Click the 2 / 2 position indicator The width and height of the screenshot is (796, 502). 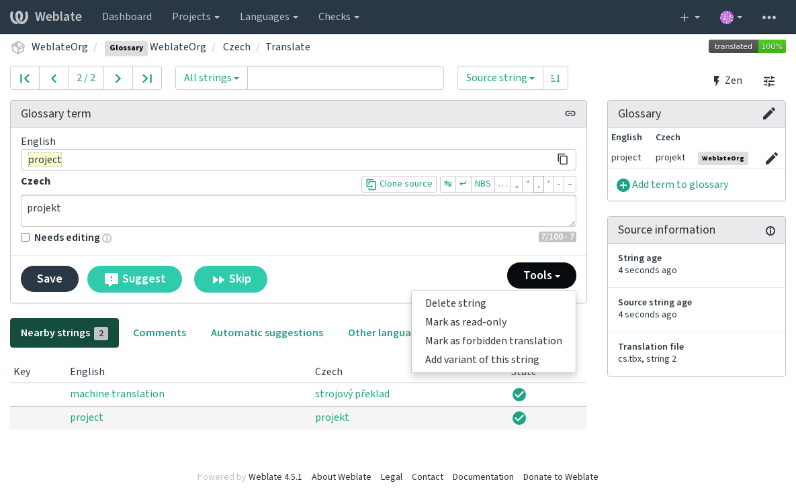tap(86, 78)
